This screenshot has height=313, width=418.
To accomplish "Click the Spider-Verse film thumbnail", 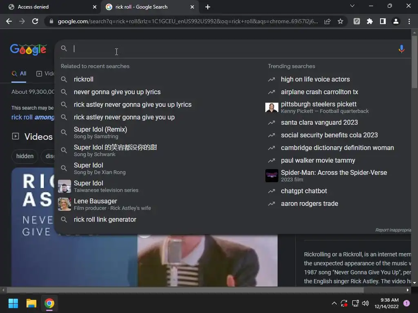I will 271,176.
